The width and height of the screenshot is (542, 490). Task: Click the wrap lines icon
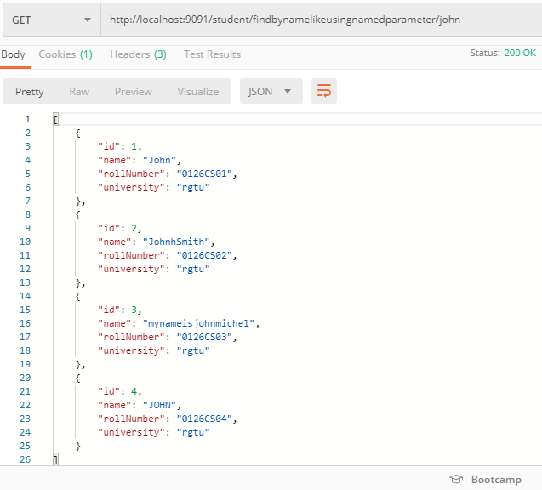(323, 92)
